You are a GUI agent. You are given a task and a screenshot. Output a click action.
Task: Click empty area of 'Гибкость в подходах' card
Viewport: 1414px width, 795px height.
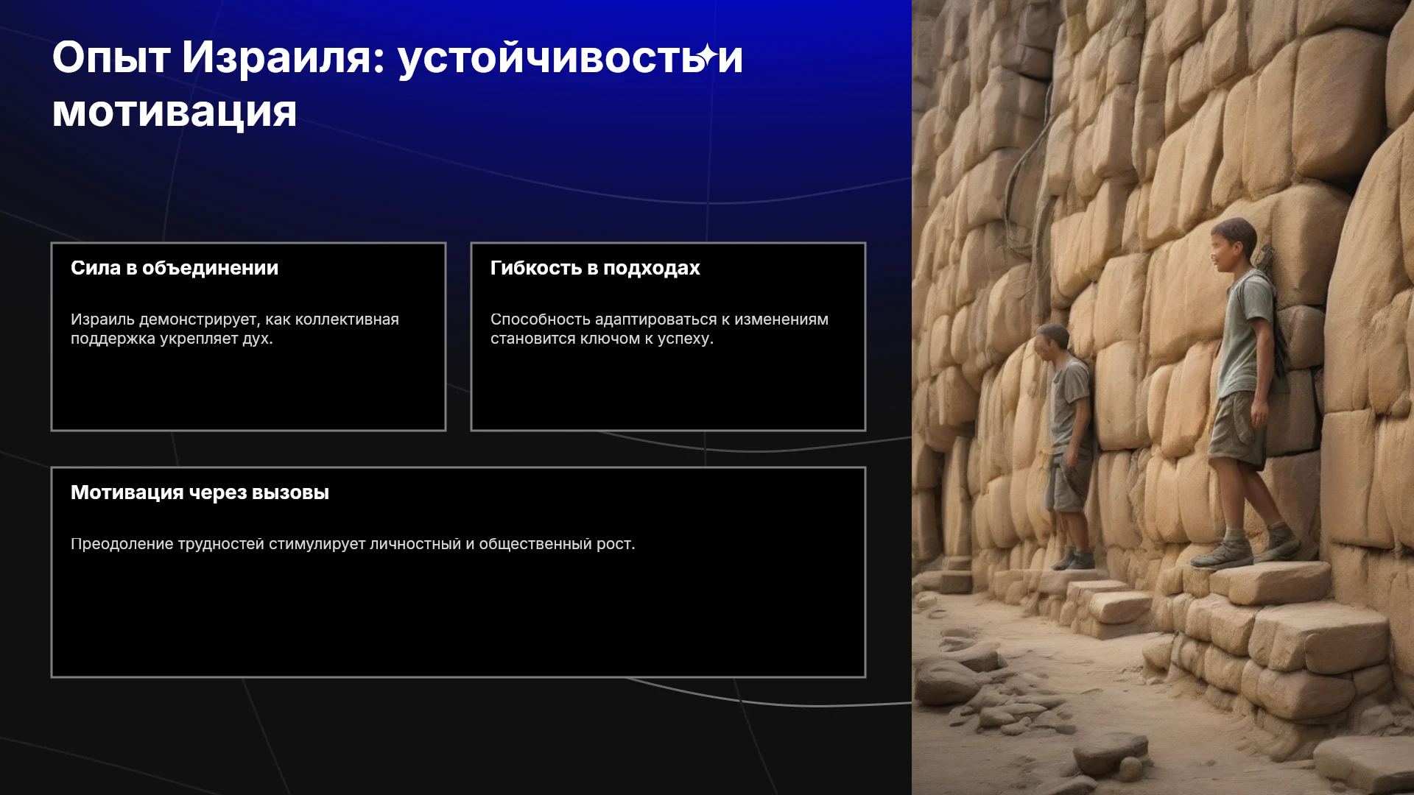(x=668, y=386)
